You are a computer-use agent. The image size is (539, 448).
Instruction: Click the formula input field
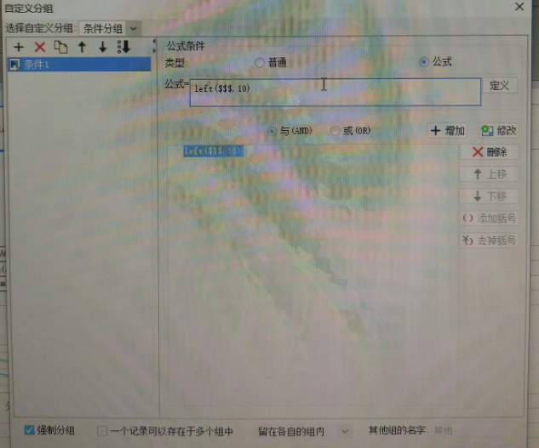pos(335,92)
